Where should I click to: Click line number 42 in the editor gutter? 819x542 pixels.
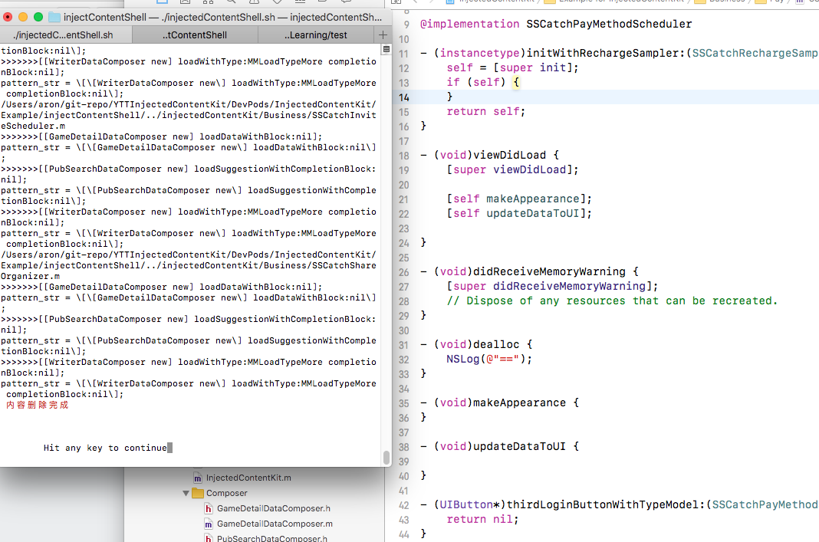pyautogui.click(x=404, y=505)
